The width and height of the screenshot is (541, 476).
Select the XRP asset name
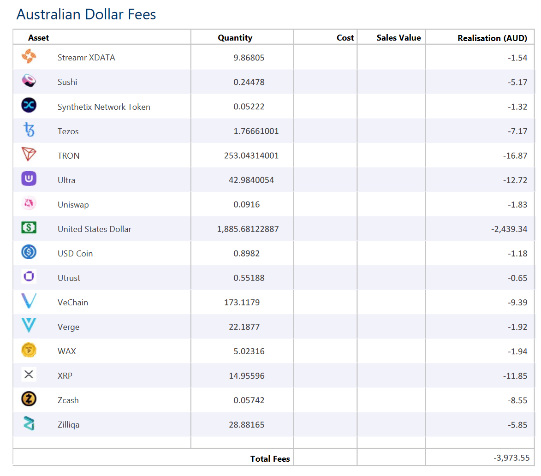(x=65, y=376)
